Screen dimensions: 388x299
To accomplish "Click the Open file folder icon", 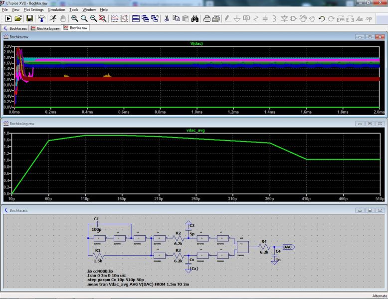I will click(x=18, y=18).
